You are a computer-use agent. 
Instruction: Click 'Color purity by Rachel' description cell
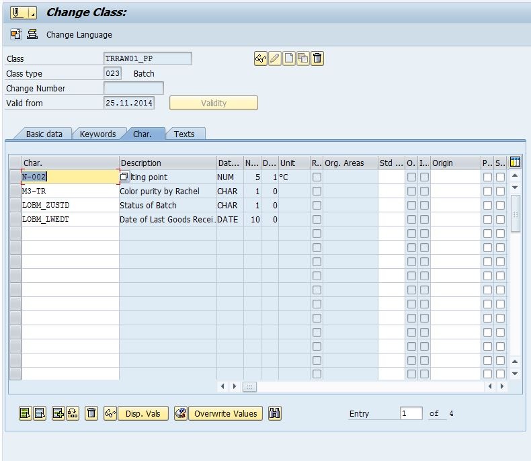tap(168, 192)
